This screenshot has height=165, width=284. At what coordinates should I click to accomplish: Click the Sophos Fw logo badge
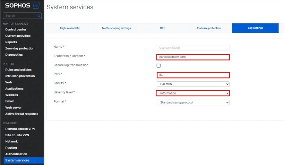pos(36,6)
